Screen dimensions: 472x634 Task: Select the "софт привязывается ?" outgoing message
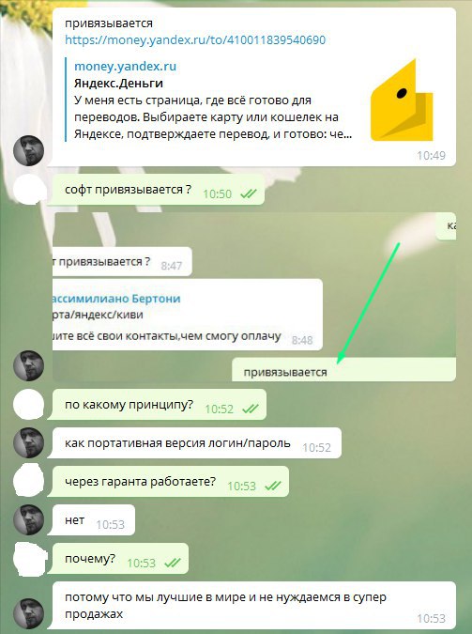point(159,189)
